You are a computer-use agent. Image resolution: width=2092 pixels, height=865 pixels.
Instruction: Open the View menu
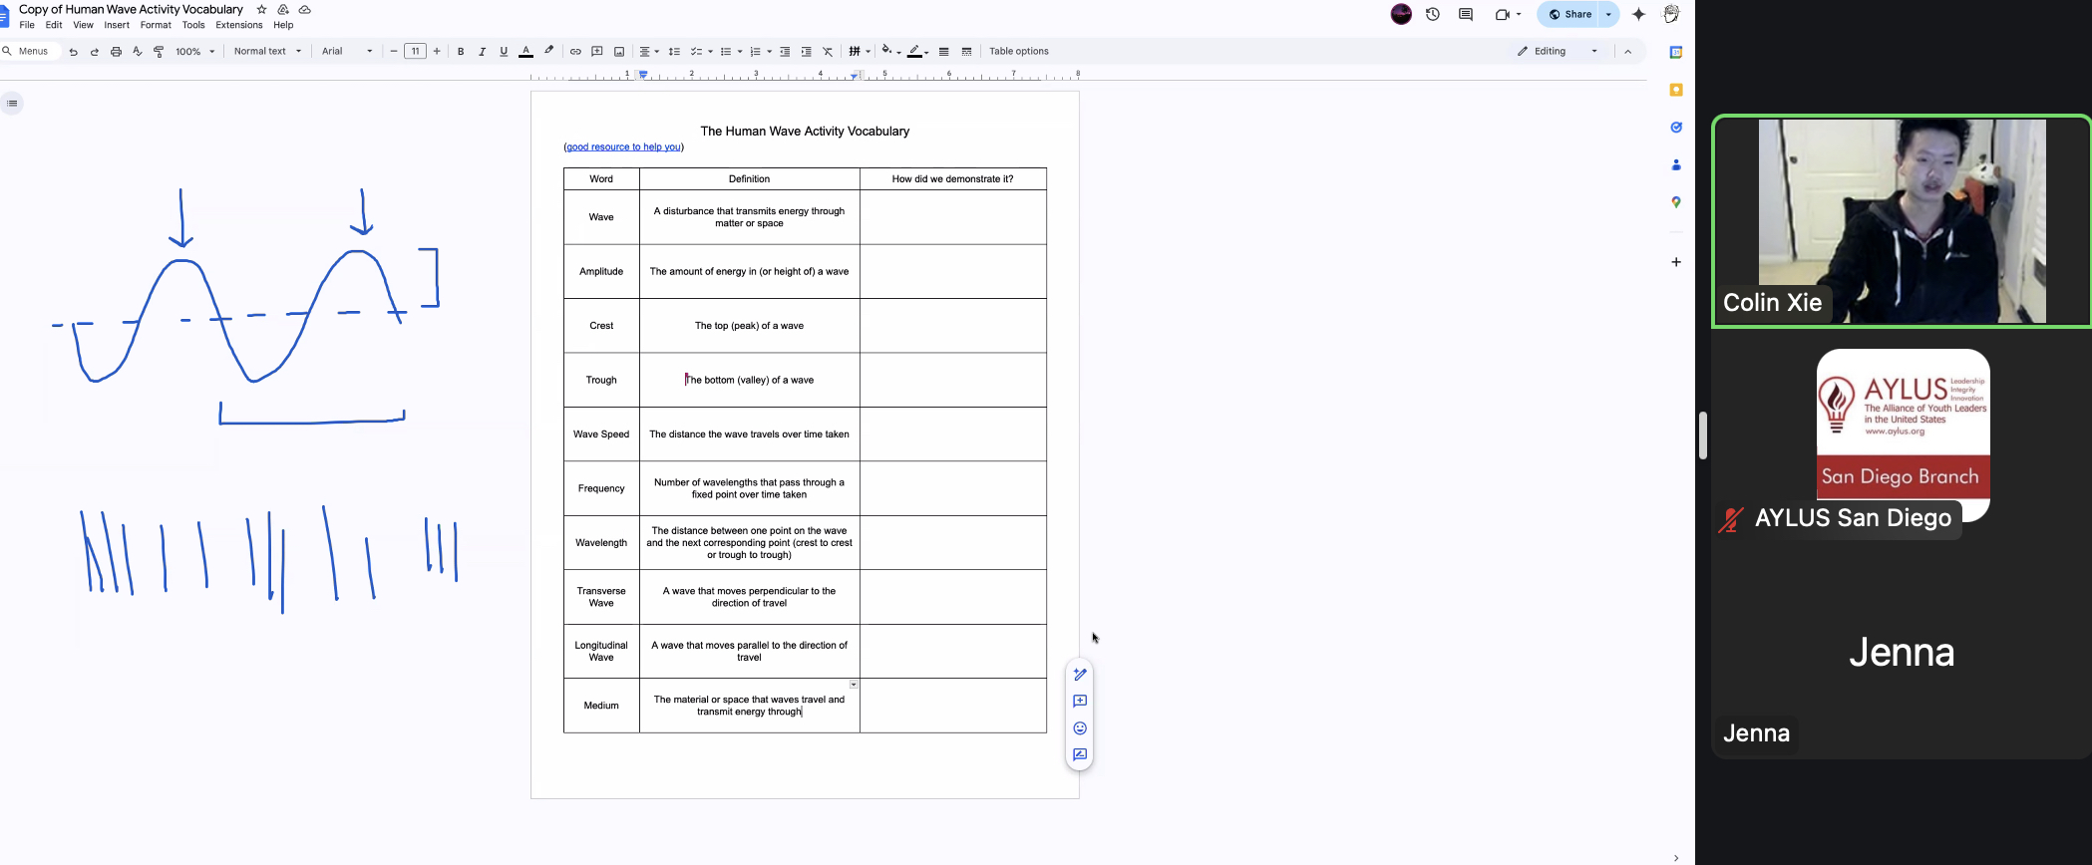tap(83, 25)
